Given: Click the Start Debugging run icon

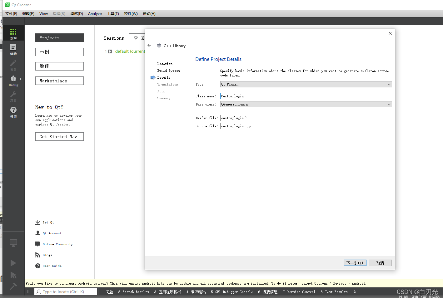Looking at the screenshot, I should click(13, 275).
